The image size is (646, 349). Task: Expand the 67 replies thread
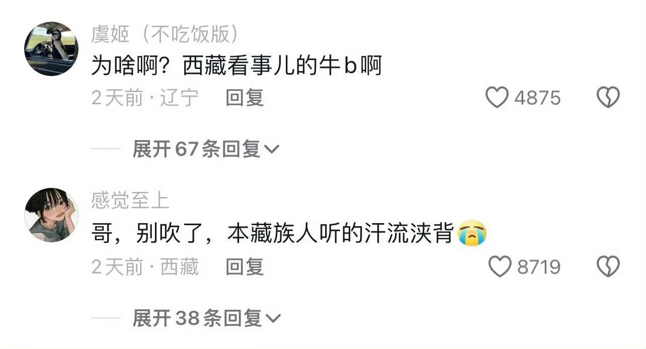click(205, 149)
